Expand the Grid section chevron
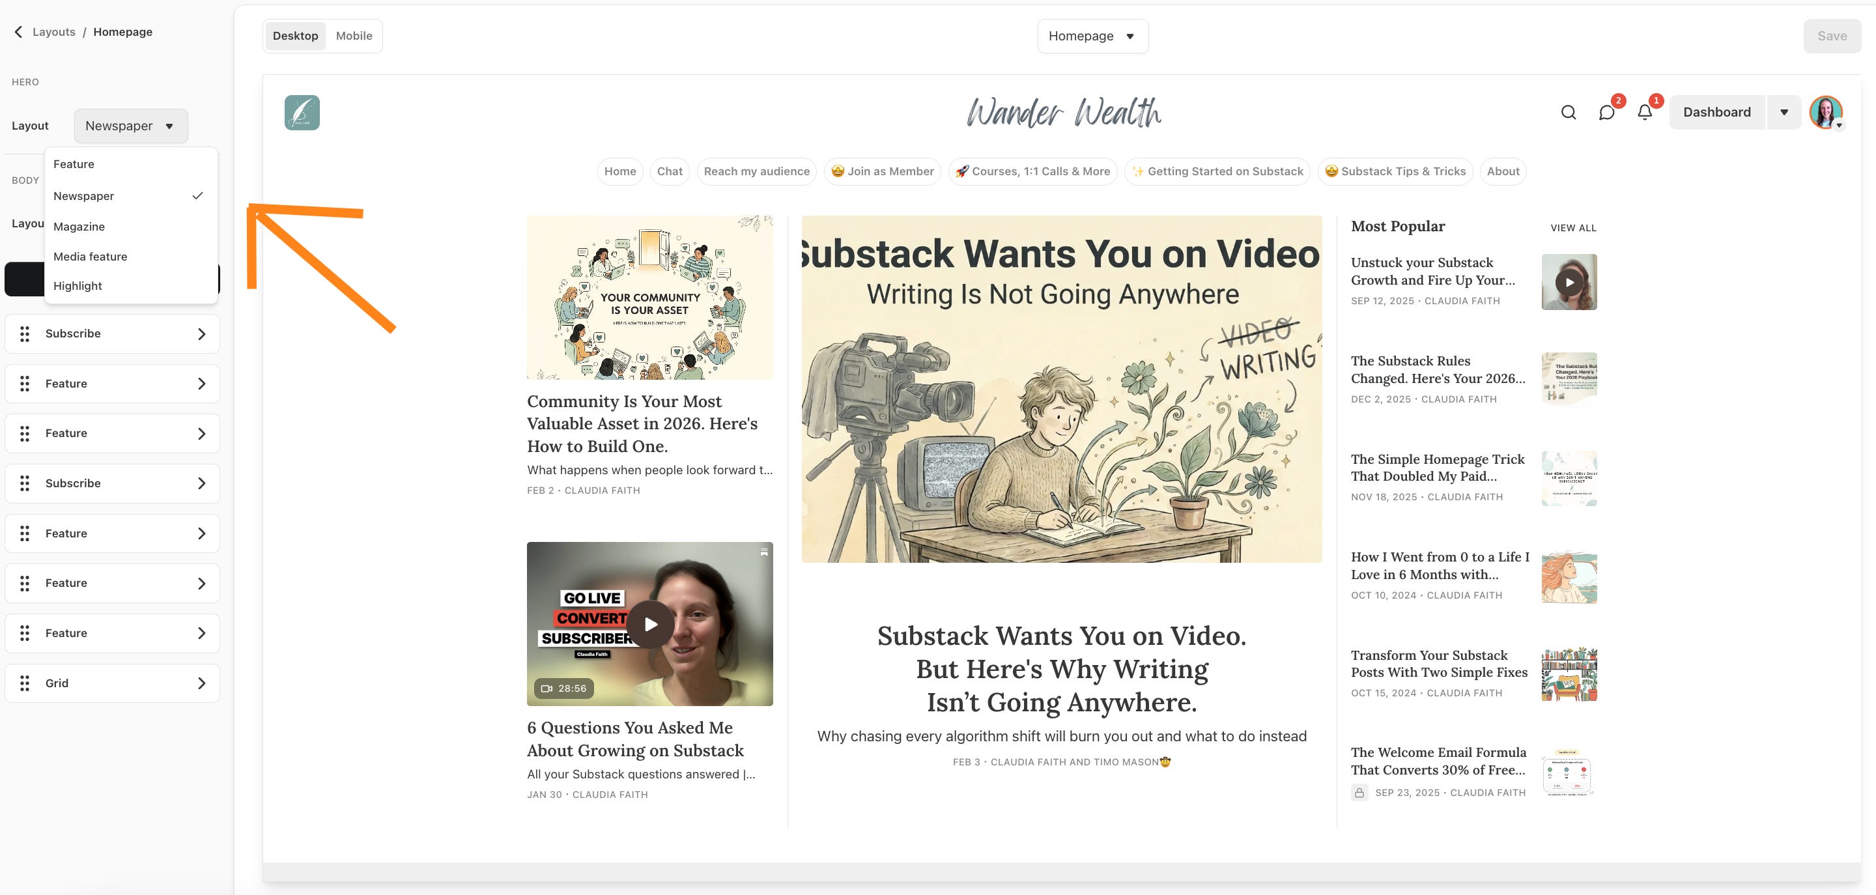The width and height of the screenshot is (1876, 895). click(202, 683)
